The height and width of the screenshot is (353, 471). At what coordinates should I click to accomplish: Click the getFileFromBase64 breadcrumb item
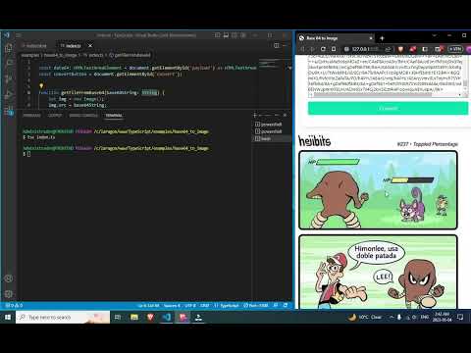[x=131, y=55]
